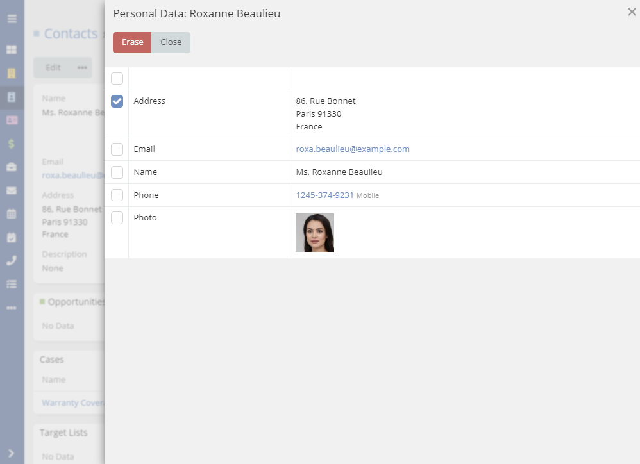Expand the sidebar with the bottom chevron
Viewport: 640px width, 464px height.
click(x=11, y=453)
